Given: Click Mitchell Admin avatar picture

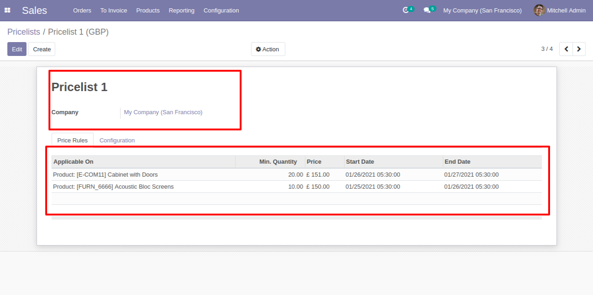Looking at the screenshot, I should 539,10.
